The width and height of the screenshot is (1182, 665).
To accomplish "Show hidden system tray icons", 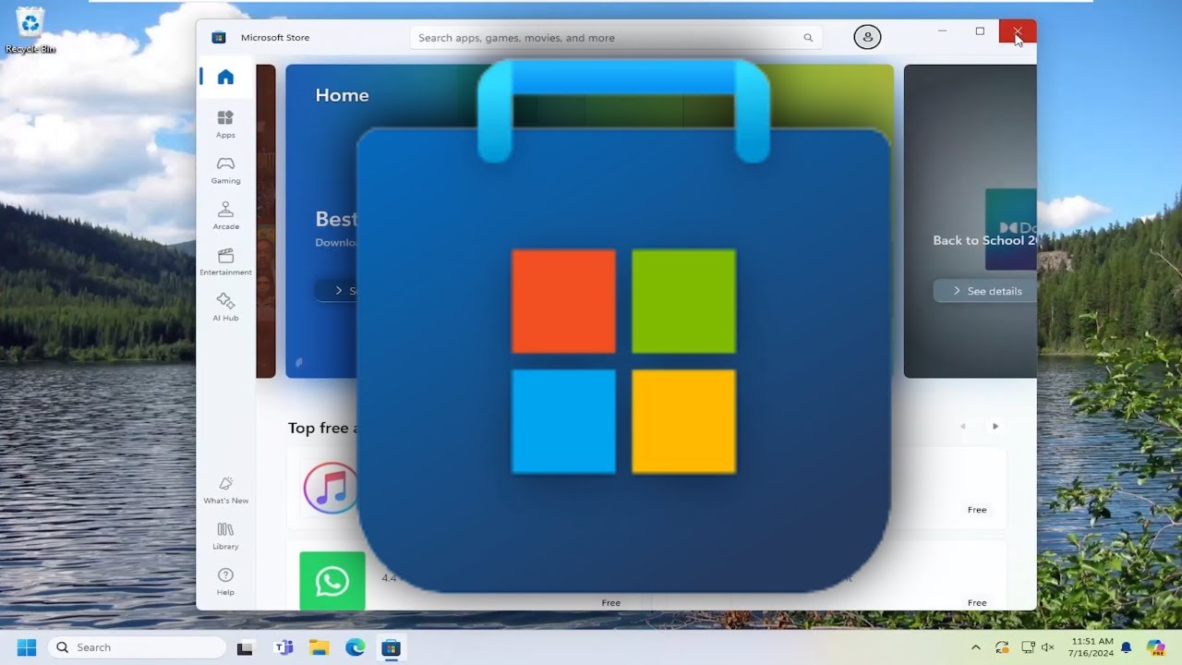I will tap(976, 647).
